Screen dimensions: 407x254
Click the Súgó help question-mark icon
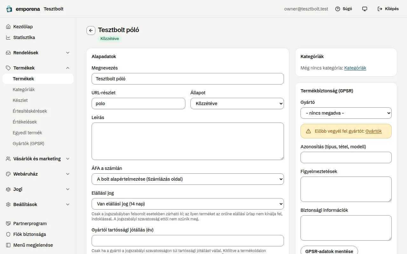338,9
